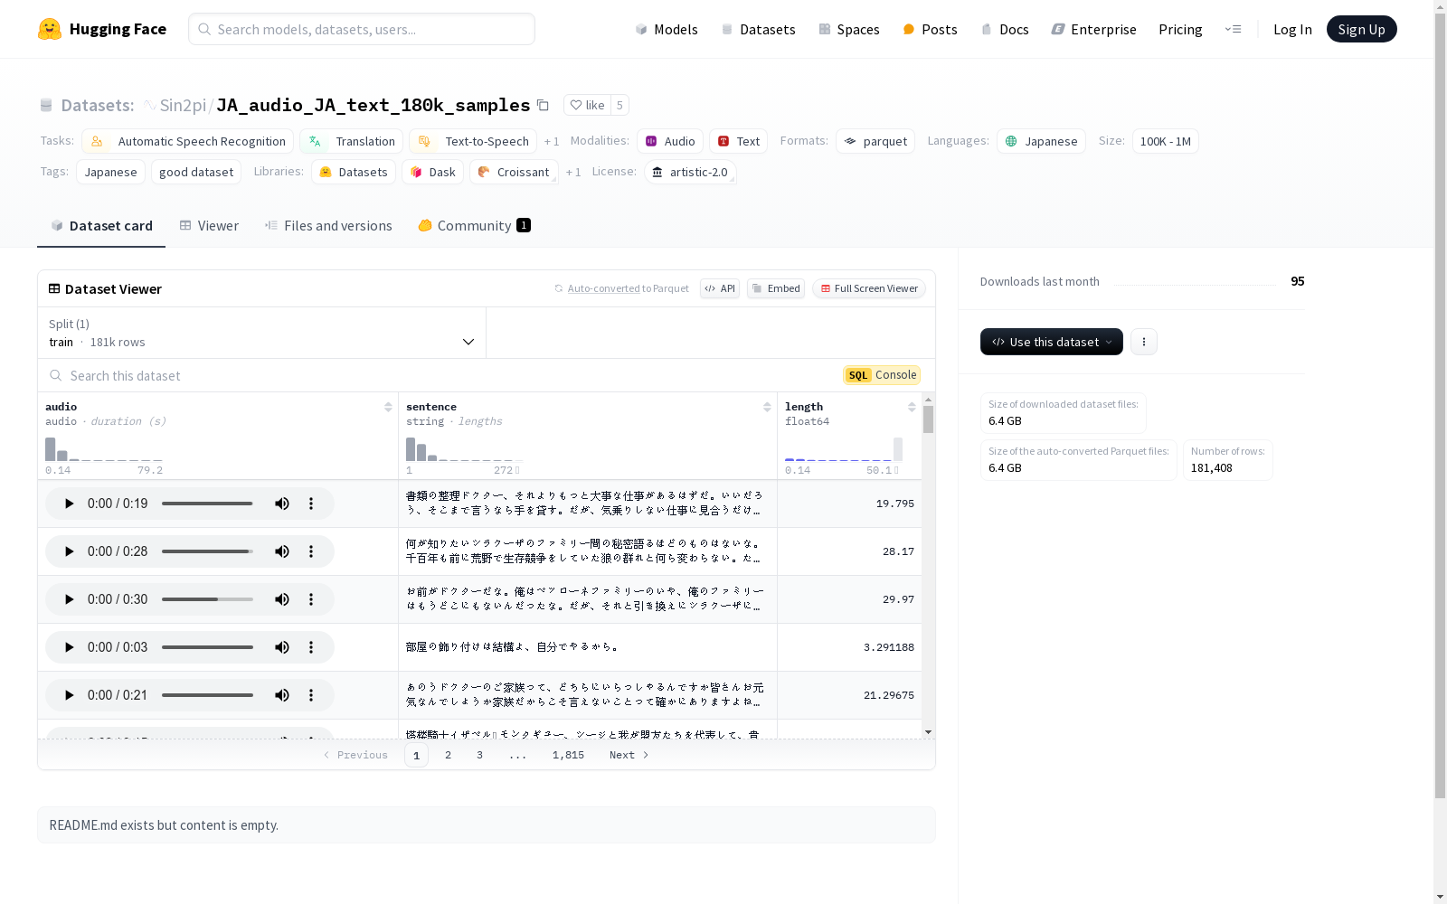The width and height of the screenshot is (1447, 904).
Task: Seek in the 0:21 audio progress bar
Action: [x=207, y=695]
